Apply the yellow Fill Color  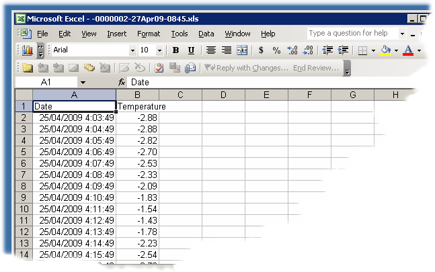click(385, 50)
